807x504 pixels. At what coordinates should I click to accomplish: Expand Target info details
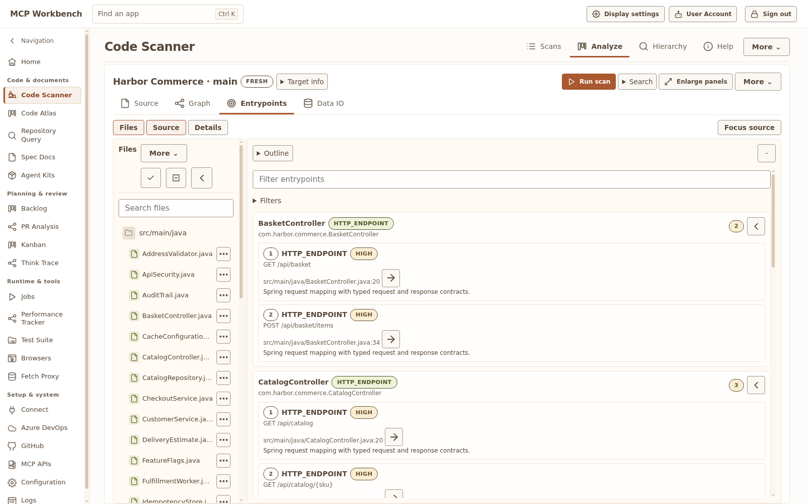(x=302, y=82)
